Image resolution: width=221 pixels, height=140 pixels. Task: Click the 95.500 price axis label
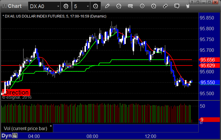point(207,93)
